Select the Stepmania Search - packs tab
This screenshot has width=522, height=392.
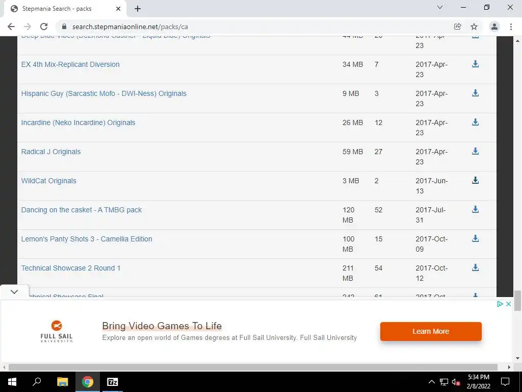tap(65, 9)
